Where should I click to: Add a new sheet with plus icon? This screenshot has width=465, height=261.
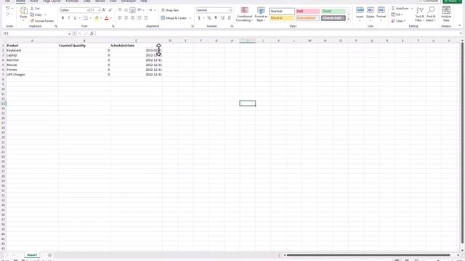click(50, 255)
